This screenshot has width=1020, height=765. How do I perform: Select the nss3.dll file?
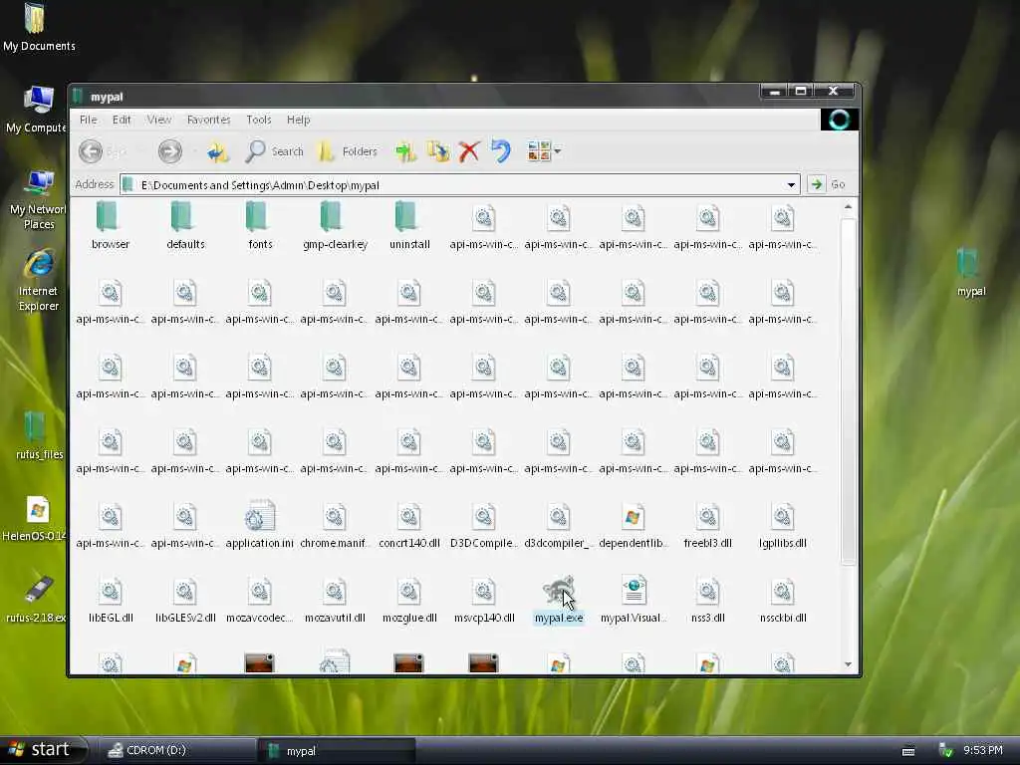[708, 599]
